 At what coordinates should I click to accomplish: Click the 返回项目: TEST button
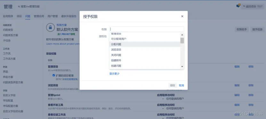click(253, 7)
